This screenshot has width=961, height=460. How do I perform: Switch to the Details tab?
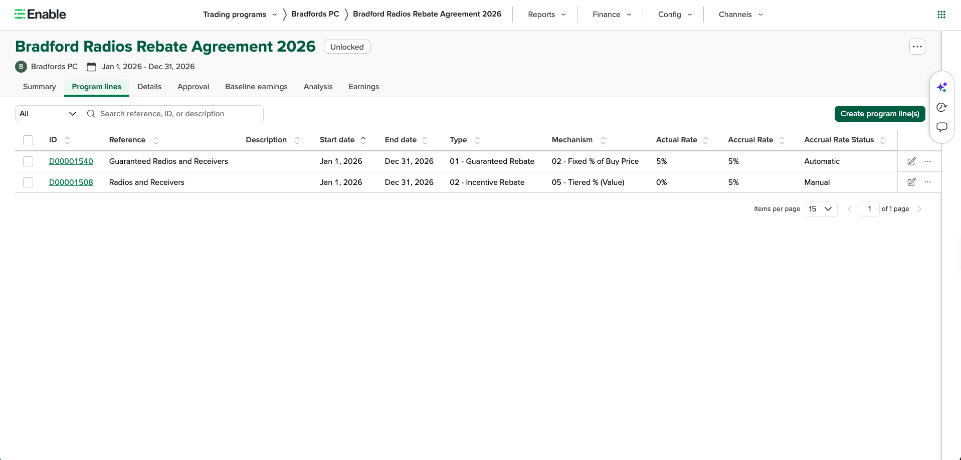tap(149, 87)
